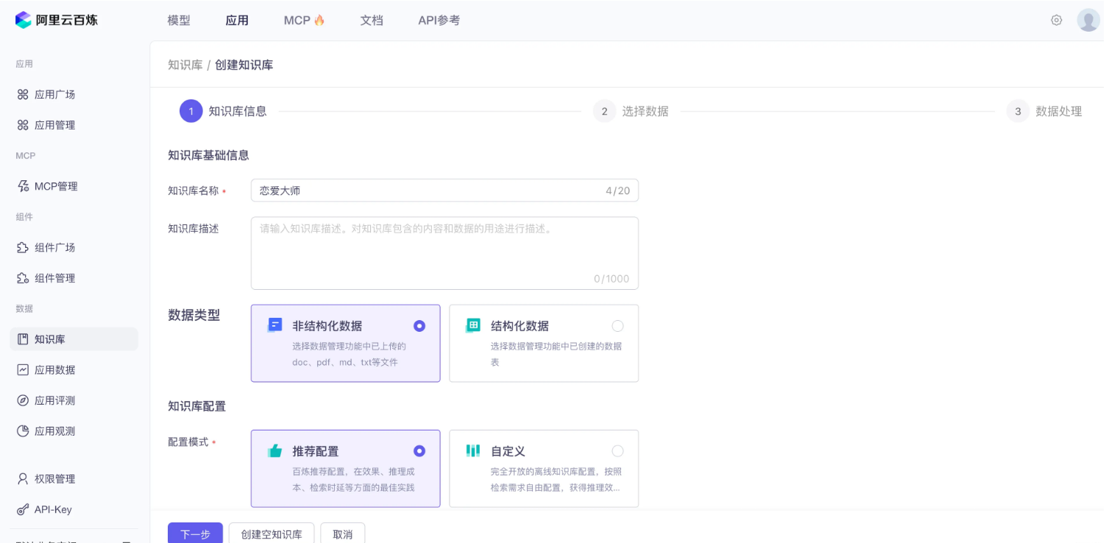This screenshot has height=543, width=1106.
Task: Click the 知识库描述 text area
Action: point(444,253)
